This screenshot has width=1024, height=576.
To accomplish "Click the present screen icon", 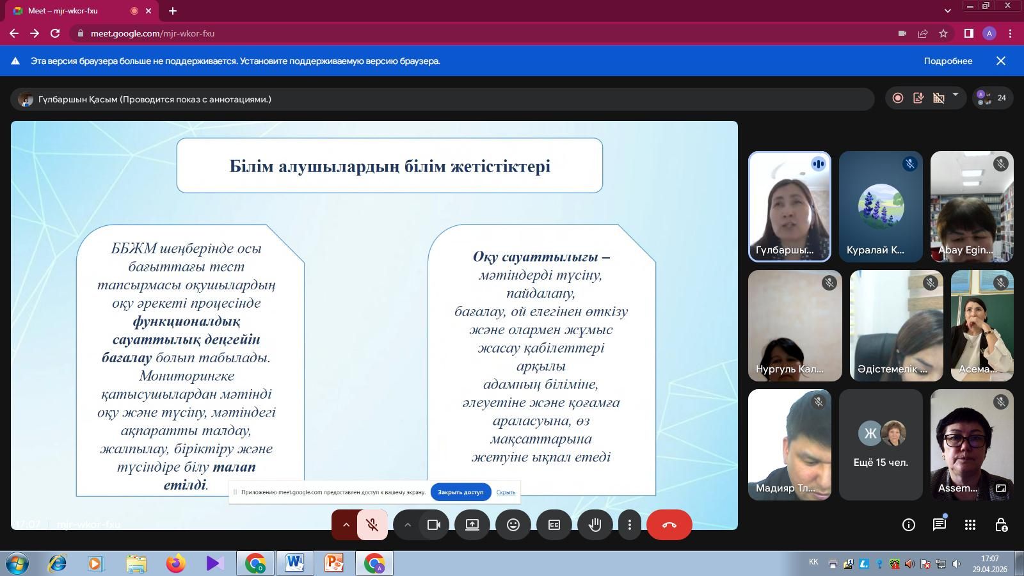I will pyautogui.click(x=472, y=525).
